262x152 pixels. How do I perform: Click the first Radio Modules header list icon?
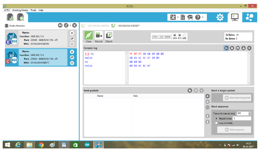(x=60, y=25)
